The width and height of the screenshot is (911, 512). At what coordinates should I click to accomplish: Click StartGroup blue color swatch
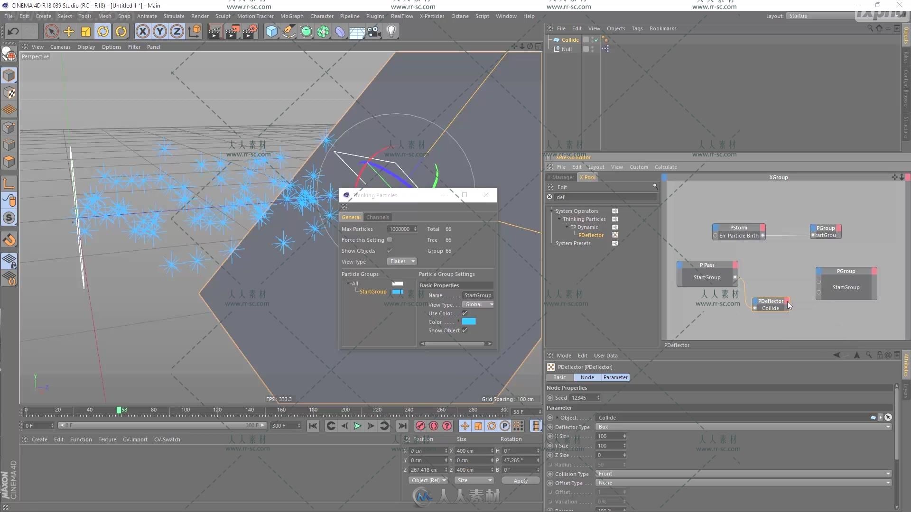(398, 292)
